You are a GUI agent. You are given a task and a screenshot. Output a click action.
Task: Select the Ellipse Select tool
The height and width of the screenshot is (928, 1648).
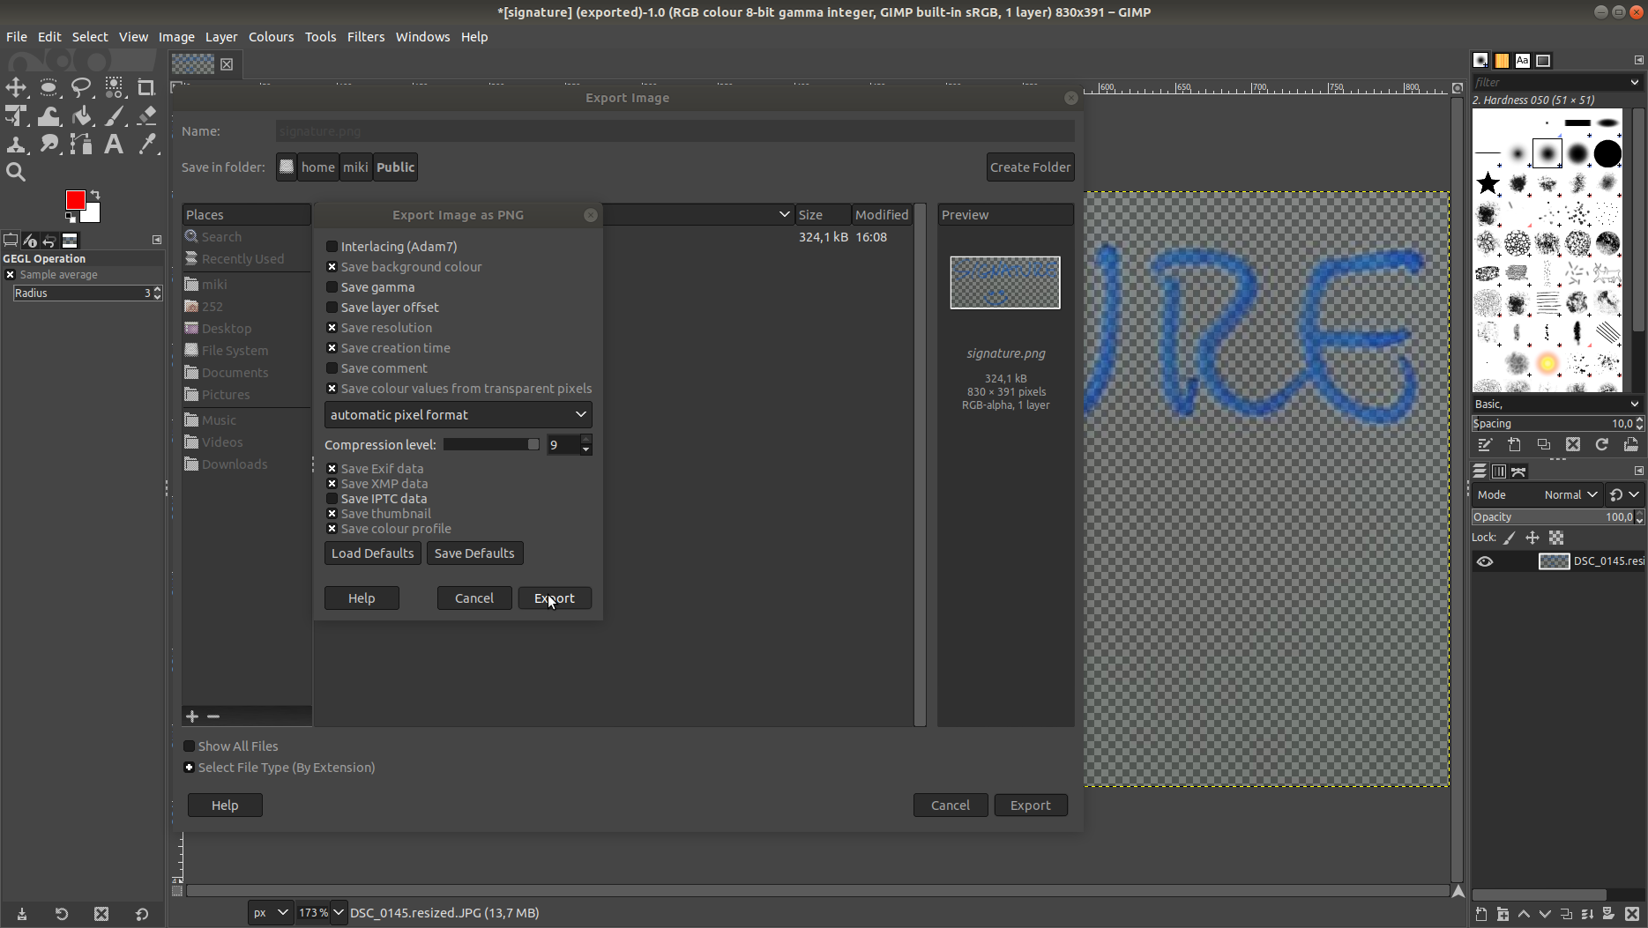[48, 87]
